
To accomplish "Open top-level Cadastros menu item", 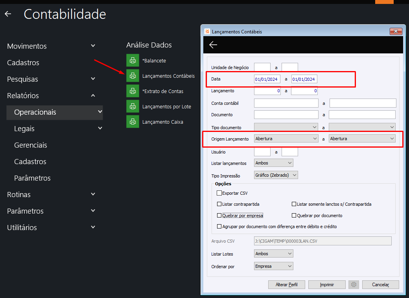I will pos(23,62).
